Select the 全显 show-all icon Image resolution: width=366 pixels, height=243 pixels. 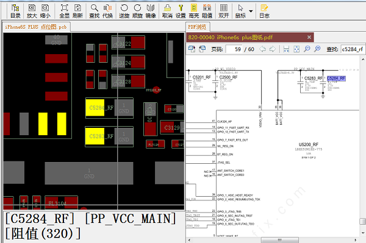[65, 11]
